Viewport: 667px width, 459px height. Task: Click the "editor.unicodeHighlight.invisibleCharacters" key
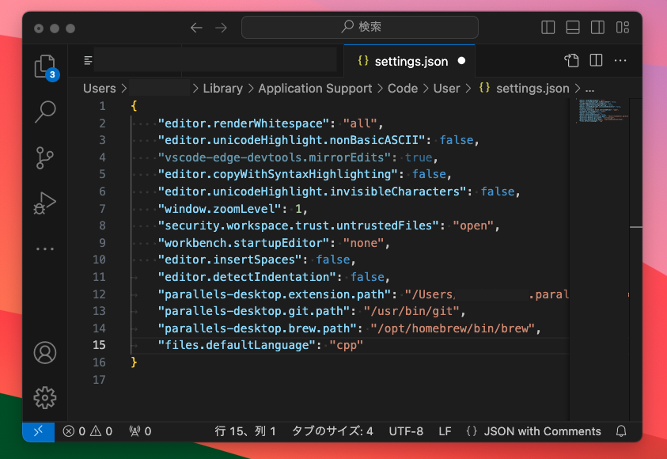[x=313, y=192]
